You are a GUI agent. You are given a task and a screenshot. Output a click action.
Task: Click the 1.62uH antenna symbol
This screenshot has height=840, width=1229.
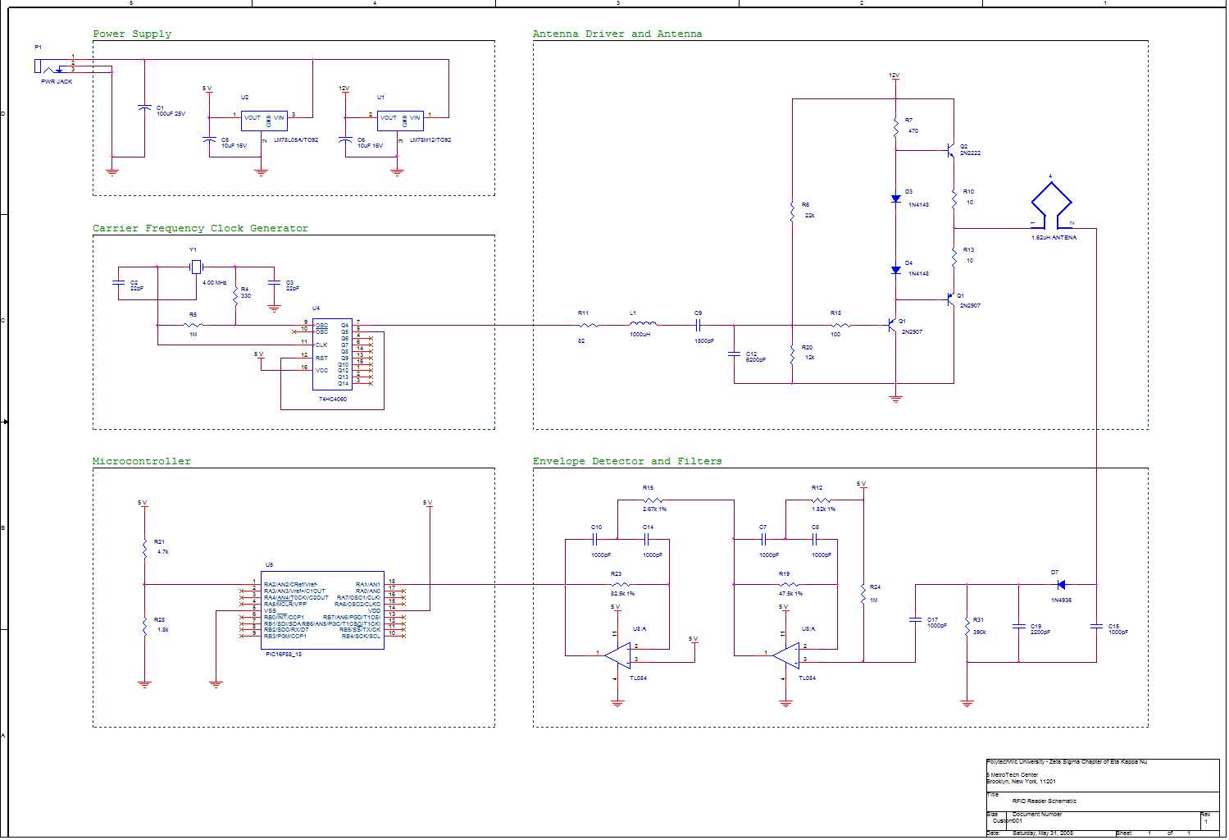coord(1051,203)
